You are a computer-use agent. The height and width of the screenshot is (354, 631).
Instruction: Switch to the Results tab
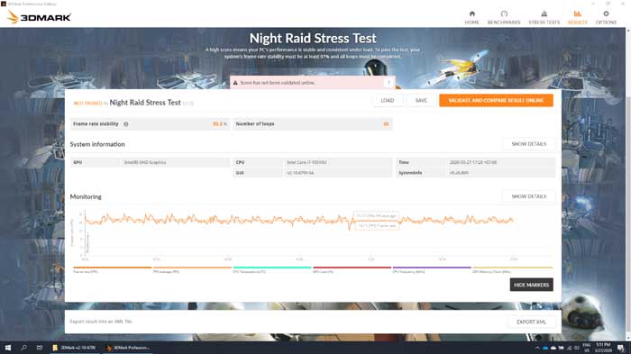tap(578, 17)
